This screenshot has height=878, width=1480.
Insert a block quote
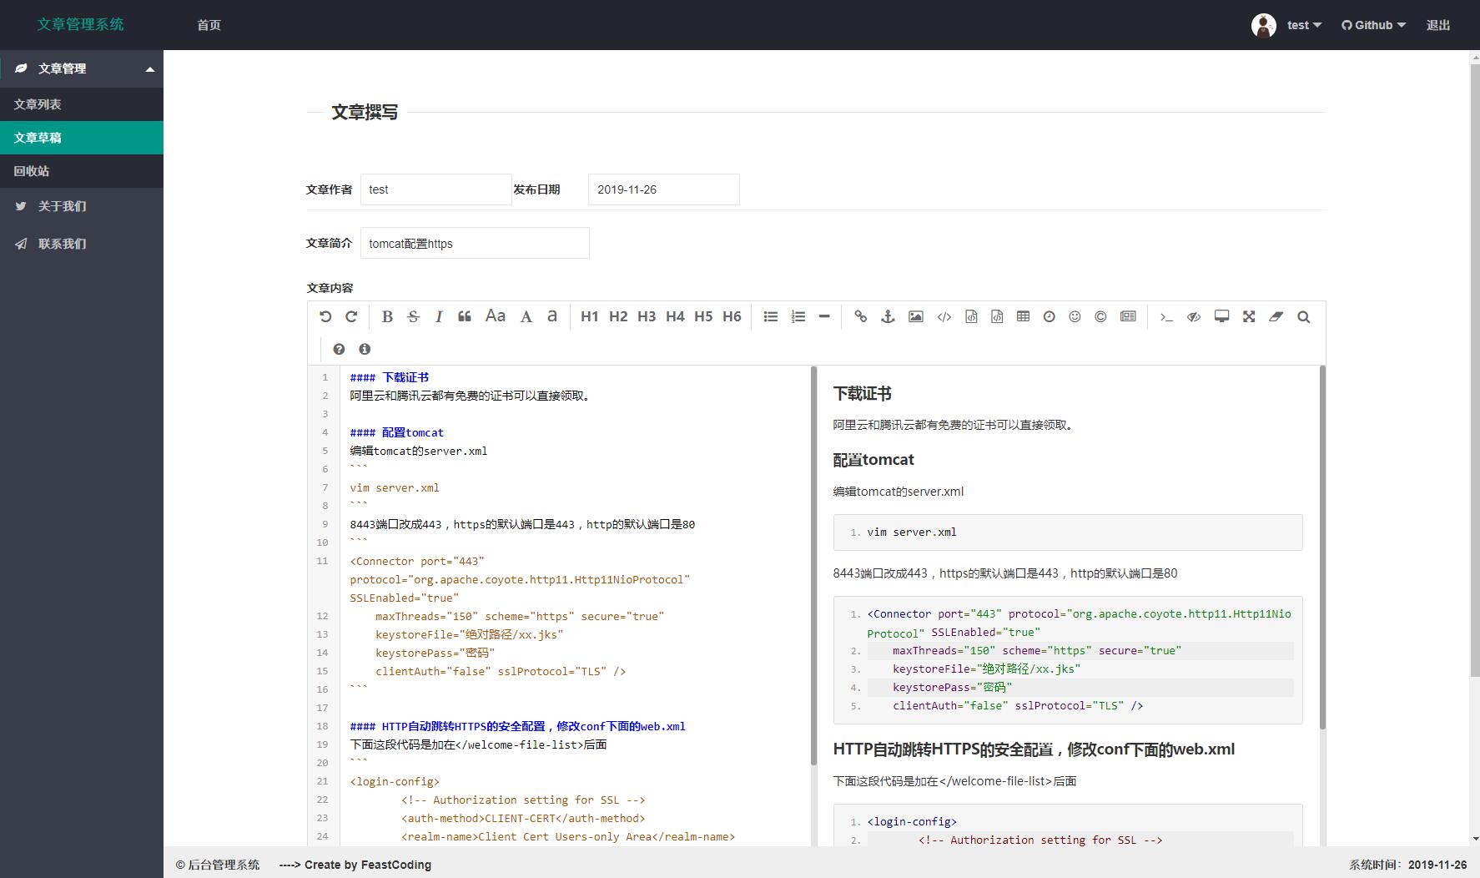click(x=465, y=316)
